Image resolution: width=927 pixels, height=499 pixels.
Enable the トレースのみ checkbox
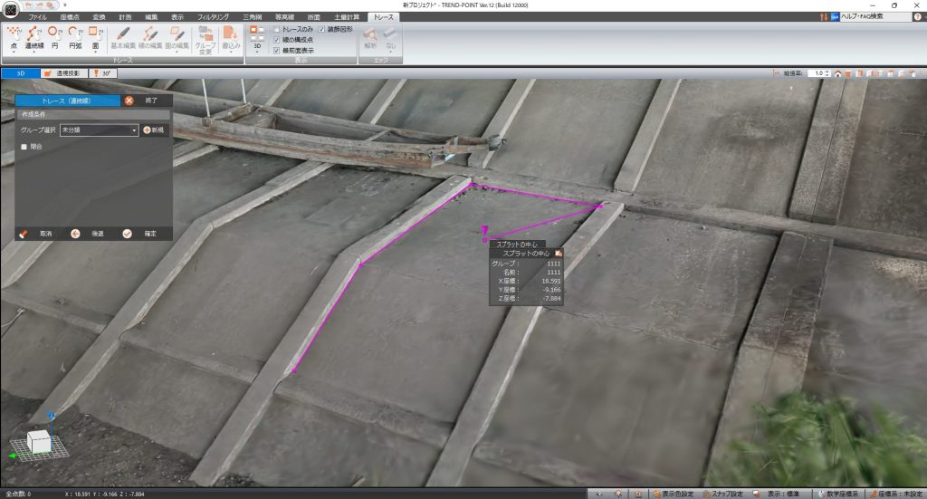pyautogui.click(x=277, y=30)
